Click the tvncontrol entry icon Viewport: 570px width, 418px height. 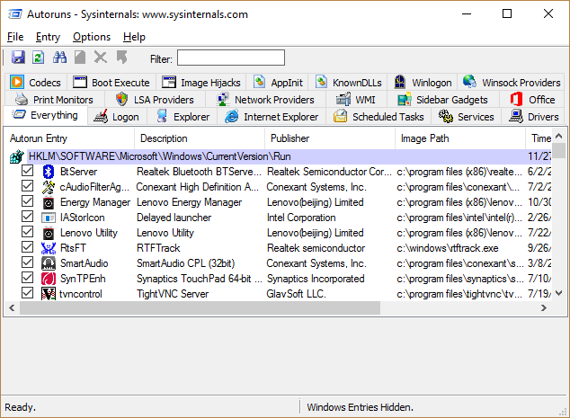(49, 294)
